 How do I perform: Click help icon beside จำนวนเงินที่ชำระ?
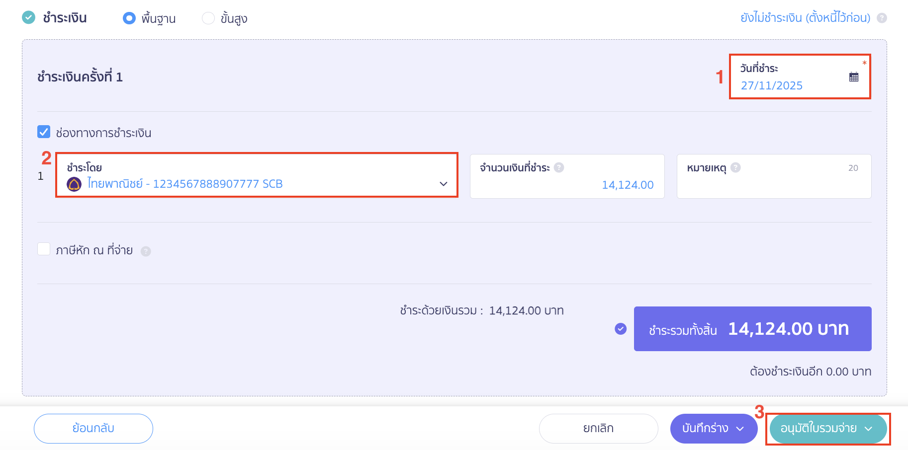[x=559, y=167]
